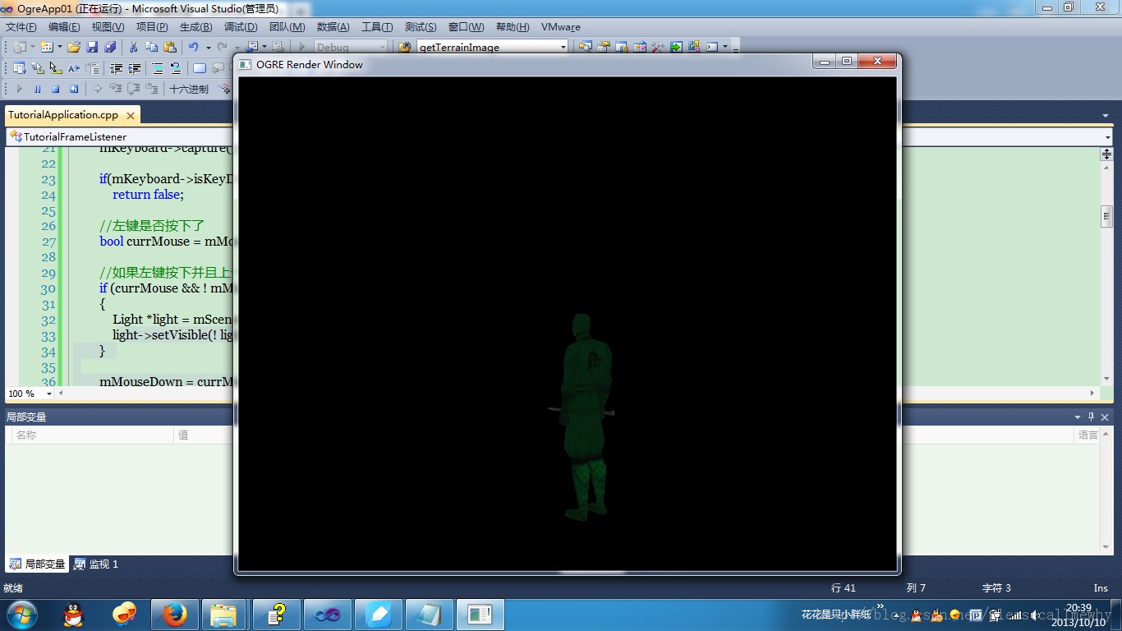The width and height of the screenshot is (1122, 631).
Task: Open file using the folder icon
Action: (x=74, y=47)
